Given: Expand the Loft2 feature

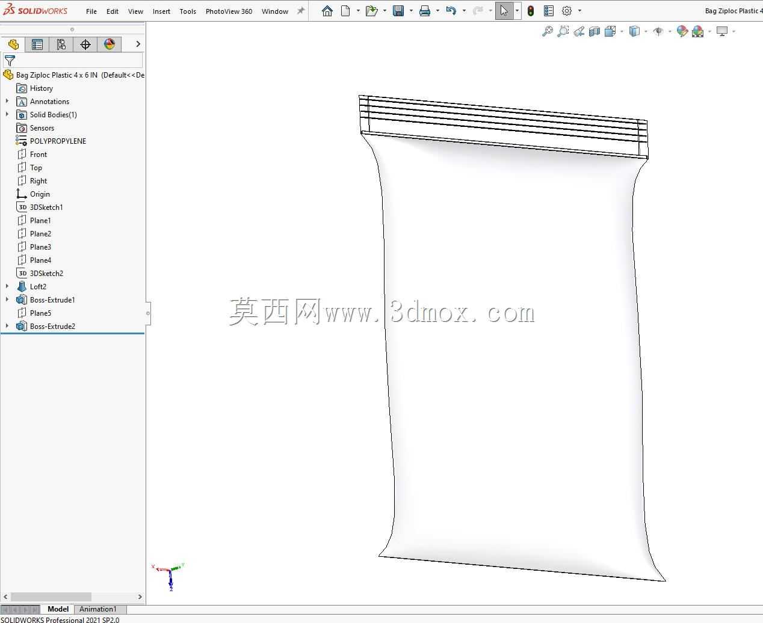Looking at the screenshot, I should click(x=7, y=286).
